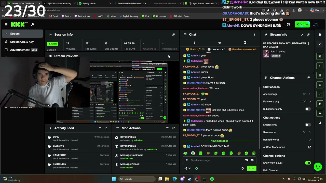
Task: Switch to the Spotify – Drav tab
Action: [x=94, y=4]
